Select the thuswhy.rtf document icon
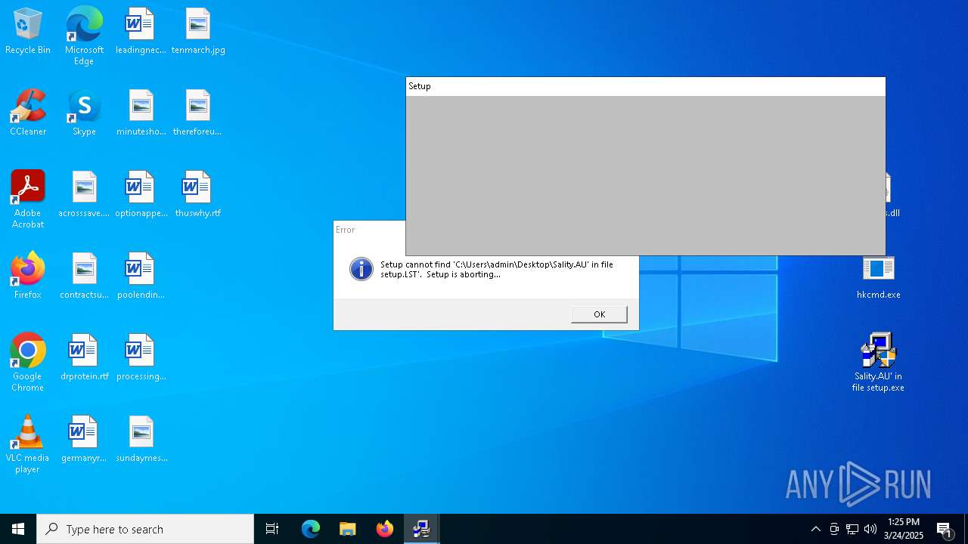 coord(197,195)
